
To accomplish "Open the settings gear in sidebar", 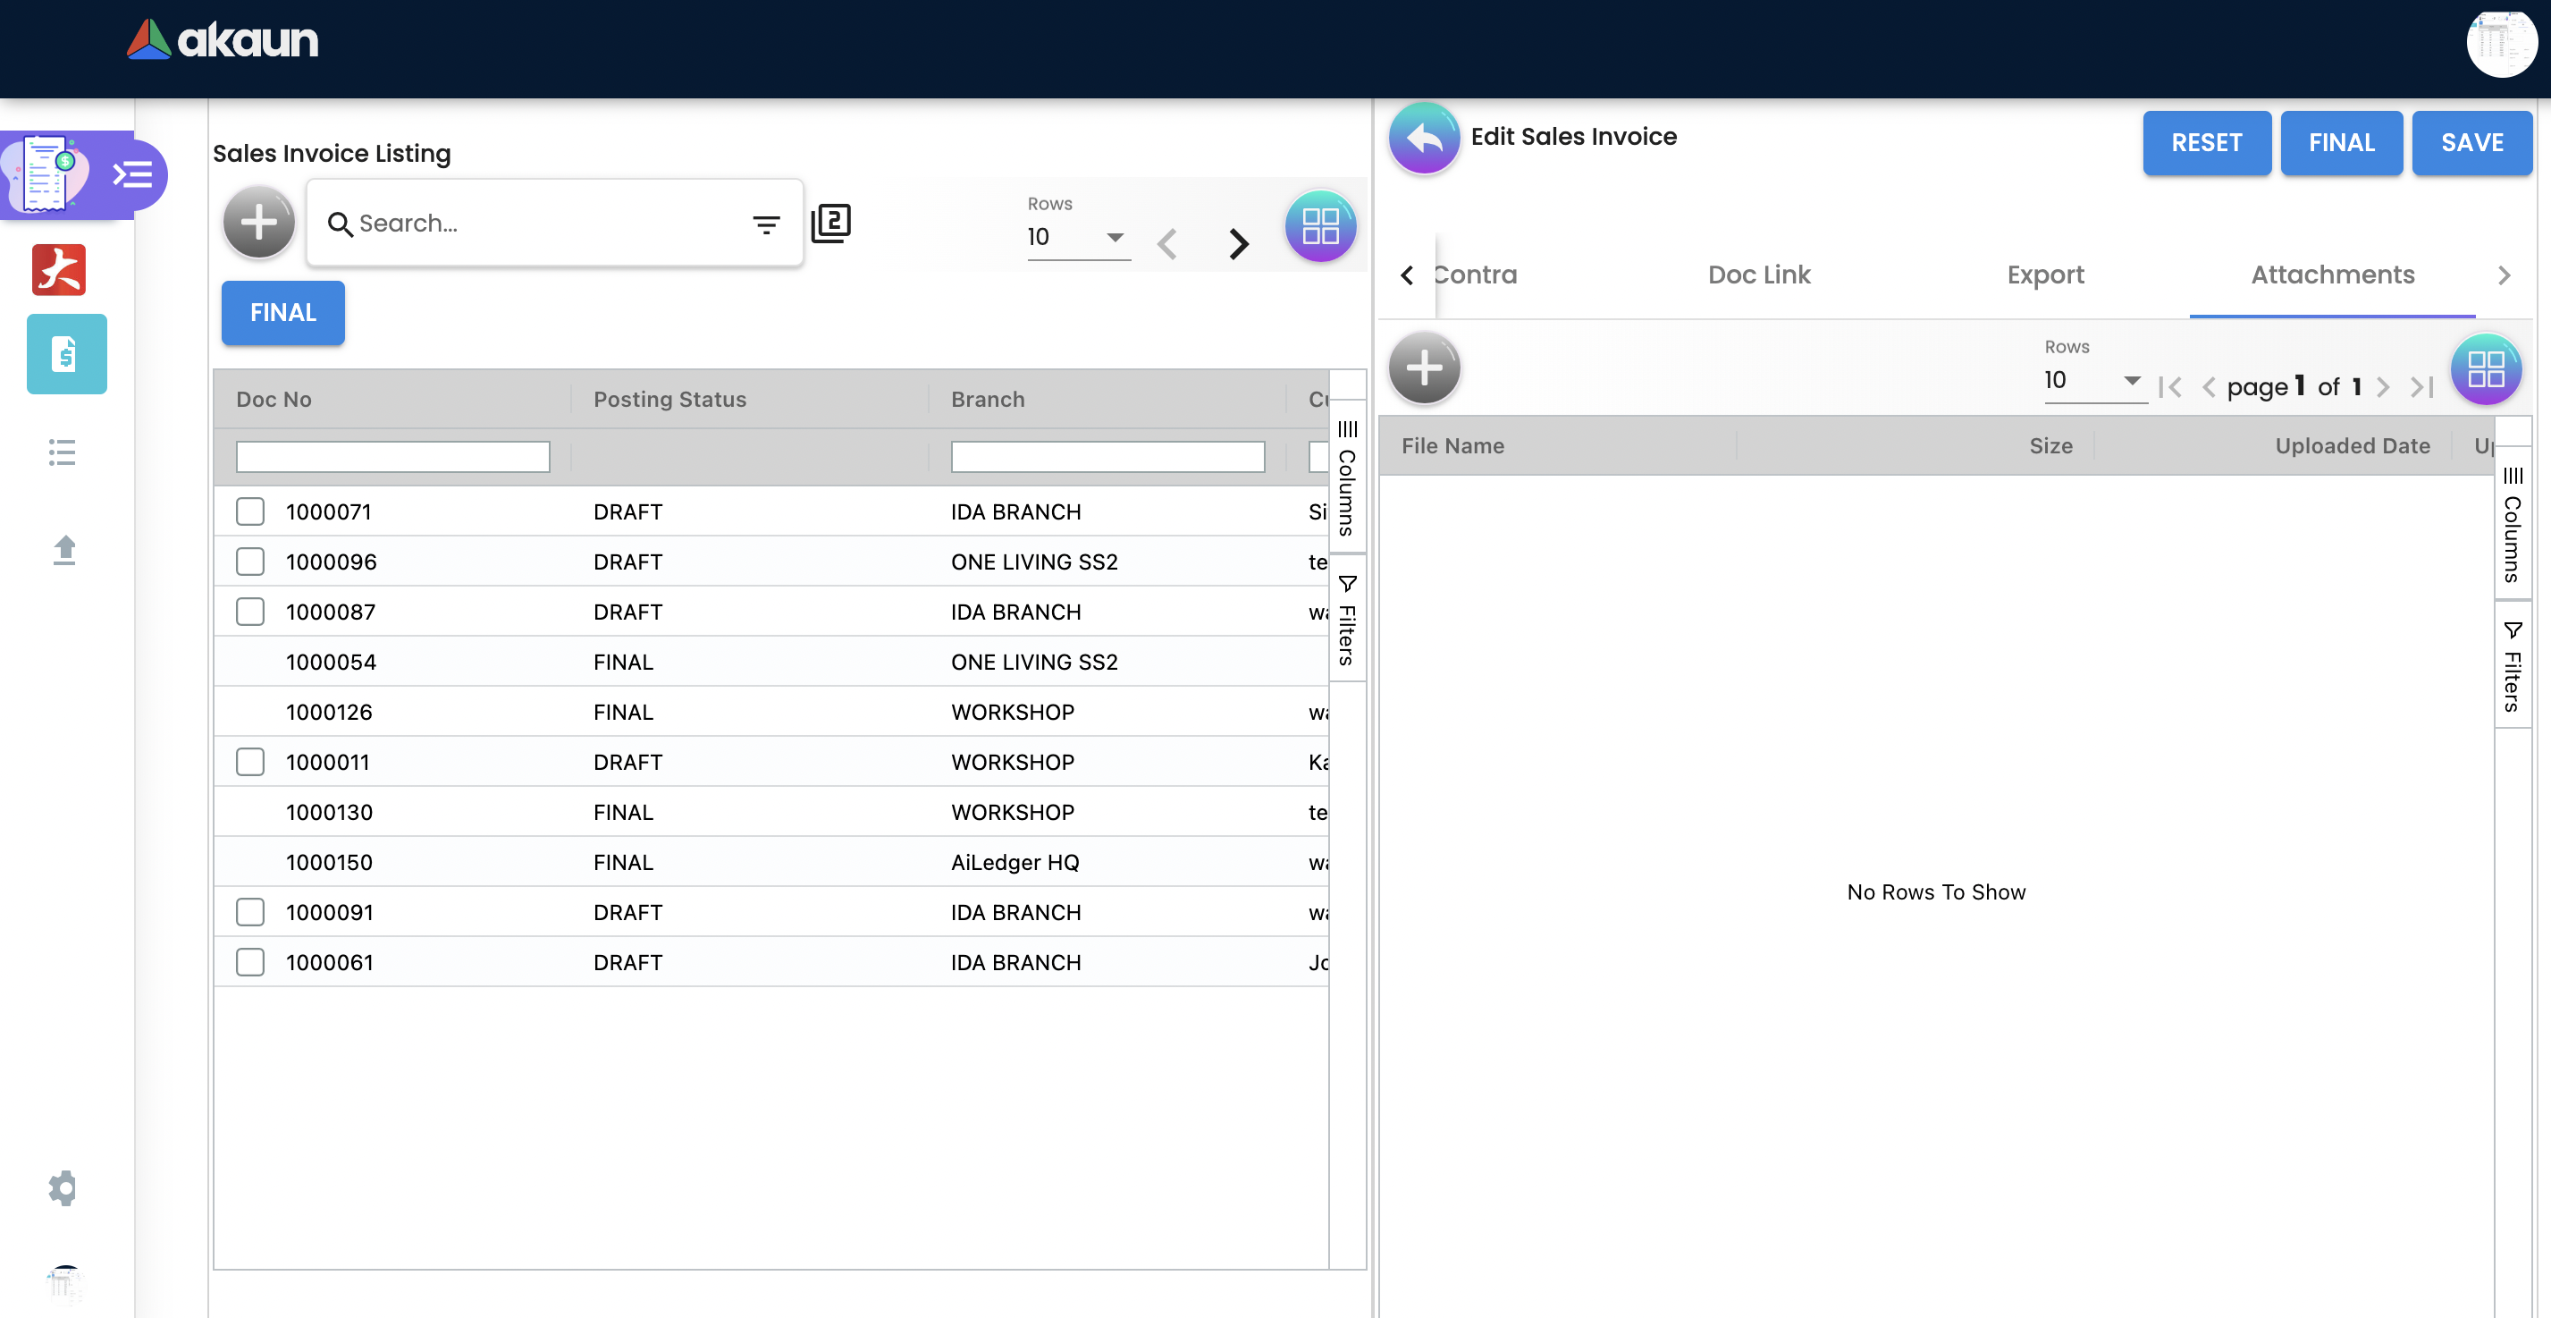I will pos(63,1187).
